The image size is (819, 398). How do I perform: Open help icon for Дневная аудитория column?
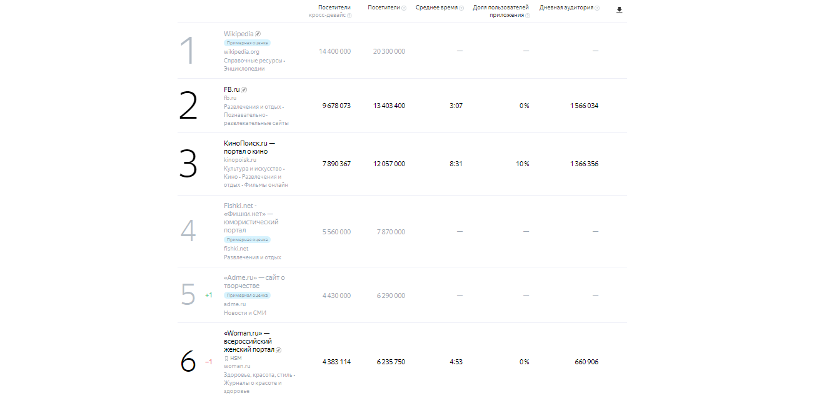(597, 8)
